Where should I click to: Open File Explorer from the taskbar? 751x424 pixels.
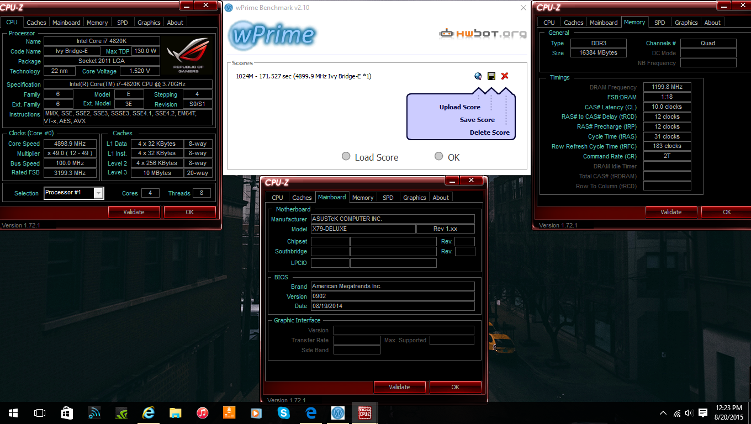(x=176, y=412)
